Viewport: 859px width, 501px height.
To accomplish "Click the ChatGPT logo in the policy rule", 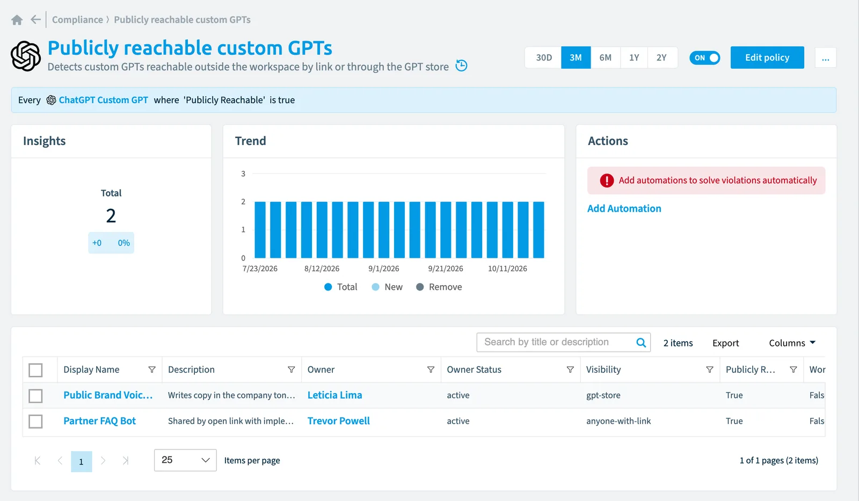I will click(x=51, y=100).
